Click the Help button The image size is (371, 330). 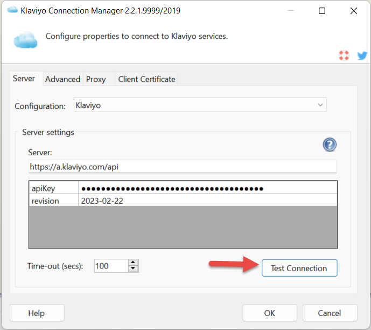(x=37, y=313)
